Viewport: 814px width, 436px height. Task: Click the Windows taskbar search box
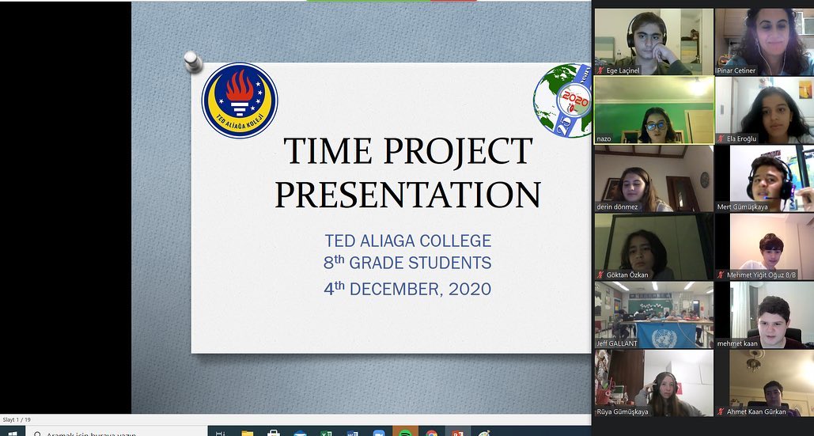pos(117,432)
